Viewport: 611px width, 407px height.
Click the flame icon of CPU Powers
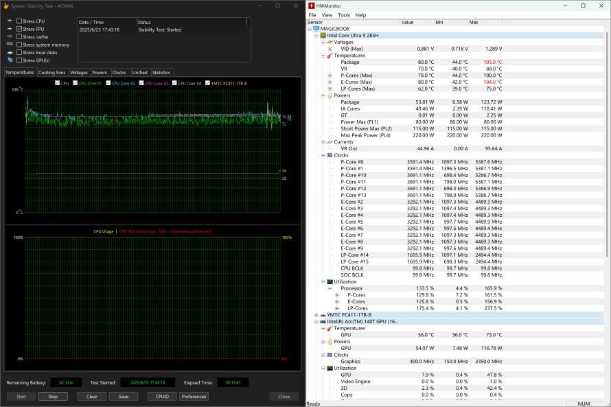pyautogui.click(x=330, y=95)
